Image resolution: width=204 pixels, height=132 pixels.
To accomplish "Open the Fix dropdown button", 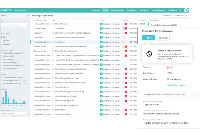I will pyautogui.click(x=148, y=38).
